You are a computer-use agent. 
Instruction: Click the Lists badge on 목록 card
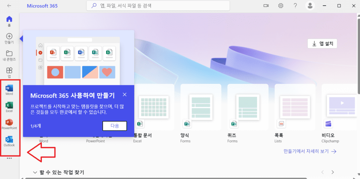[281, 124]
